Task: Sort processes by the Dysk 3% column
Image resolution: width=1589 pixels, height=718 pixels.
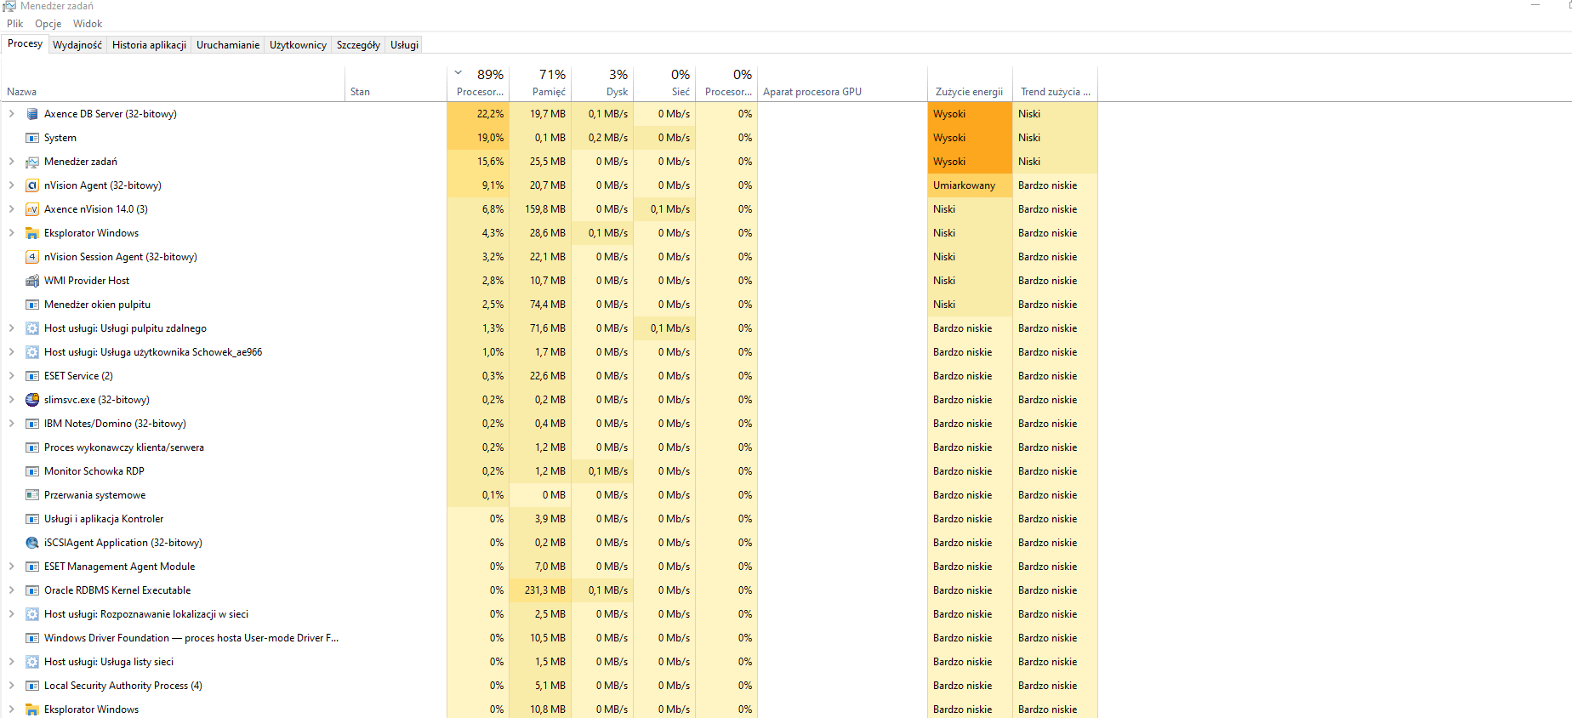Action: coord(602,83)
